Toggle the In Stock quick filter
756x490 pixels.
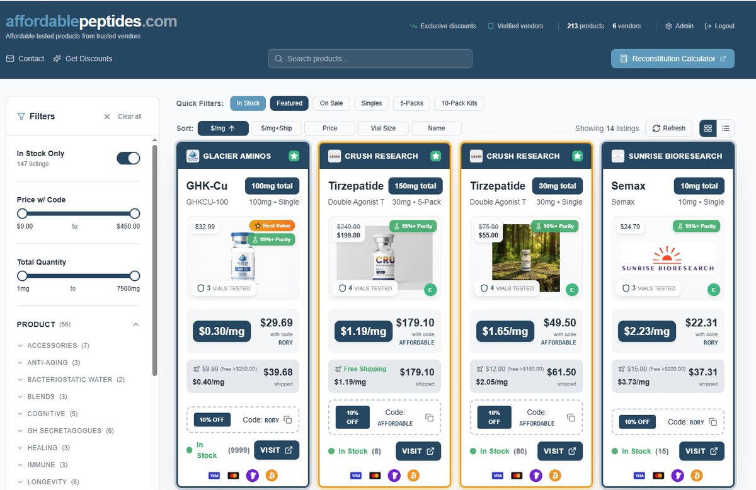pos(248,103)
